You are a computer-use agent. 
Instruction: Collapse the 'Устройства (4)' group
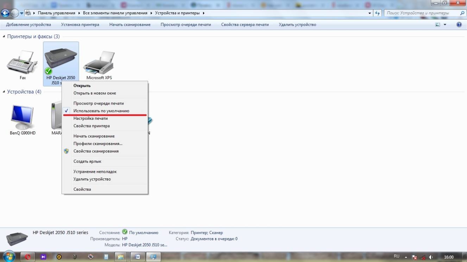pos(4,92)
